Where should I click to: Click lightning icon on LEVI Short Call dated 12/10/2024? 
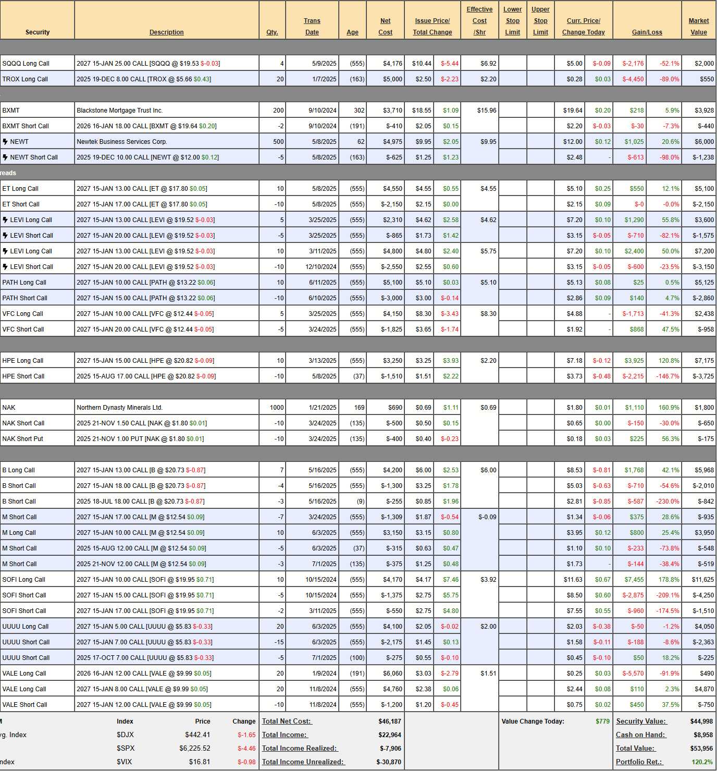coord(5,267)
